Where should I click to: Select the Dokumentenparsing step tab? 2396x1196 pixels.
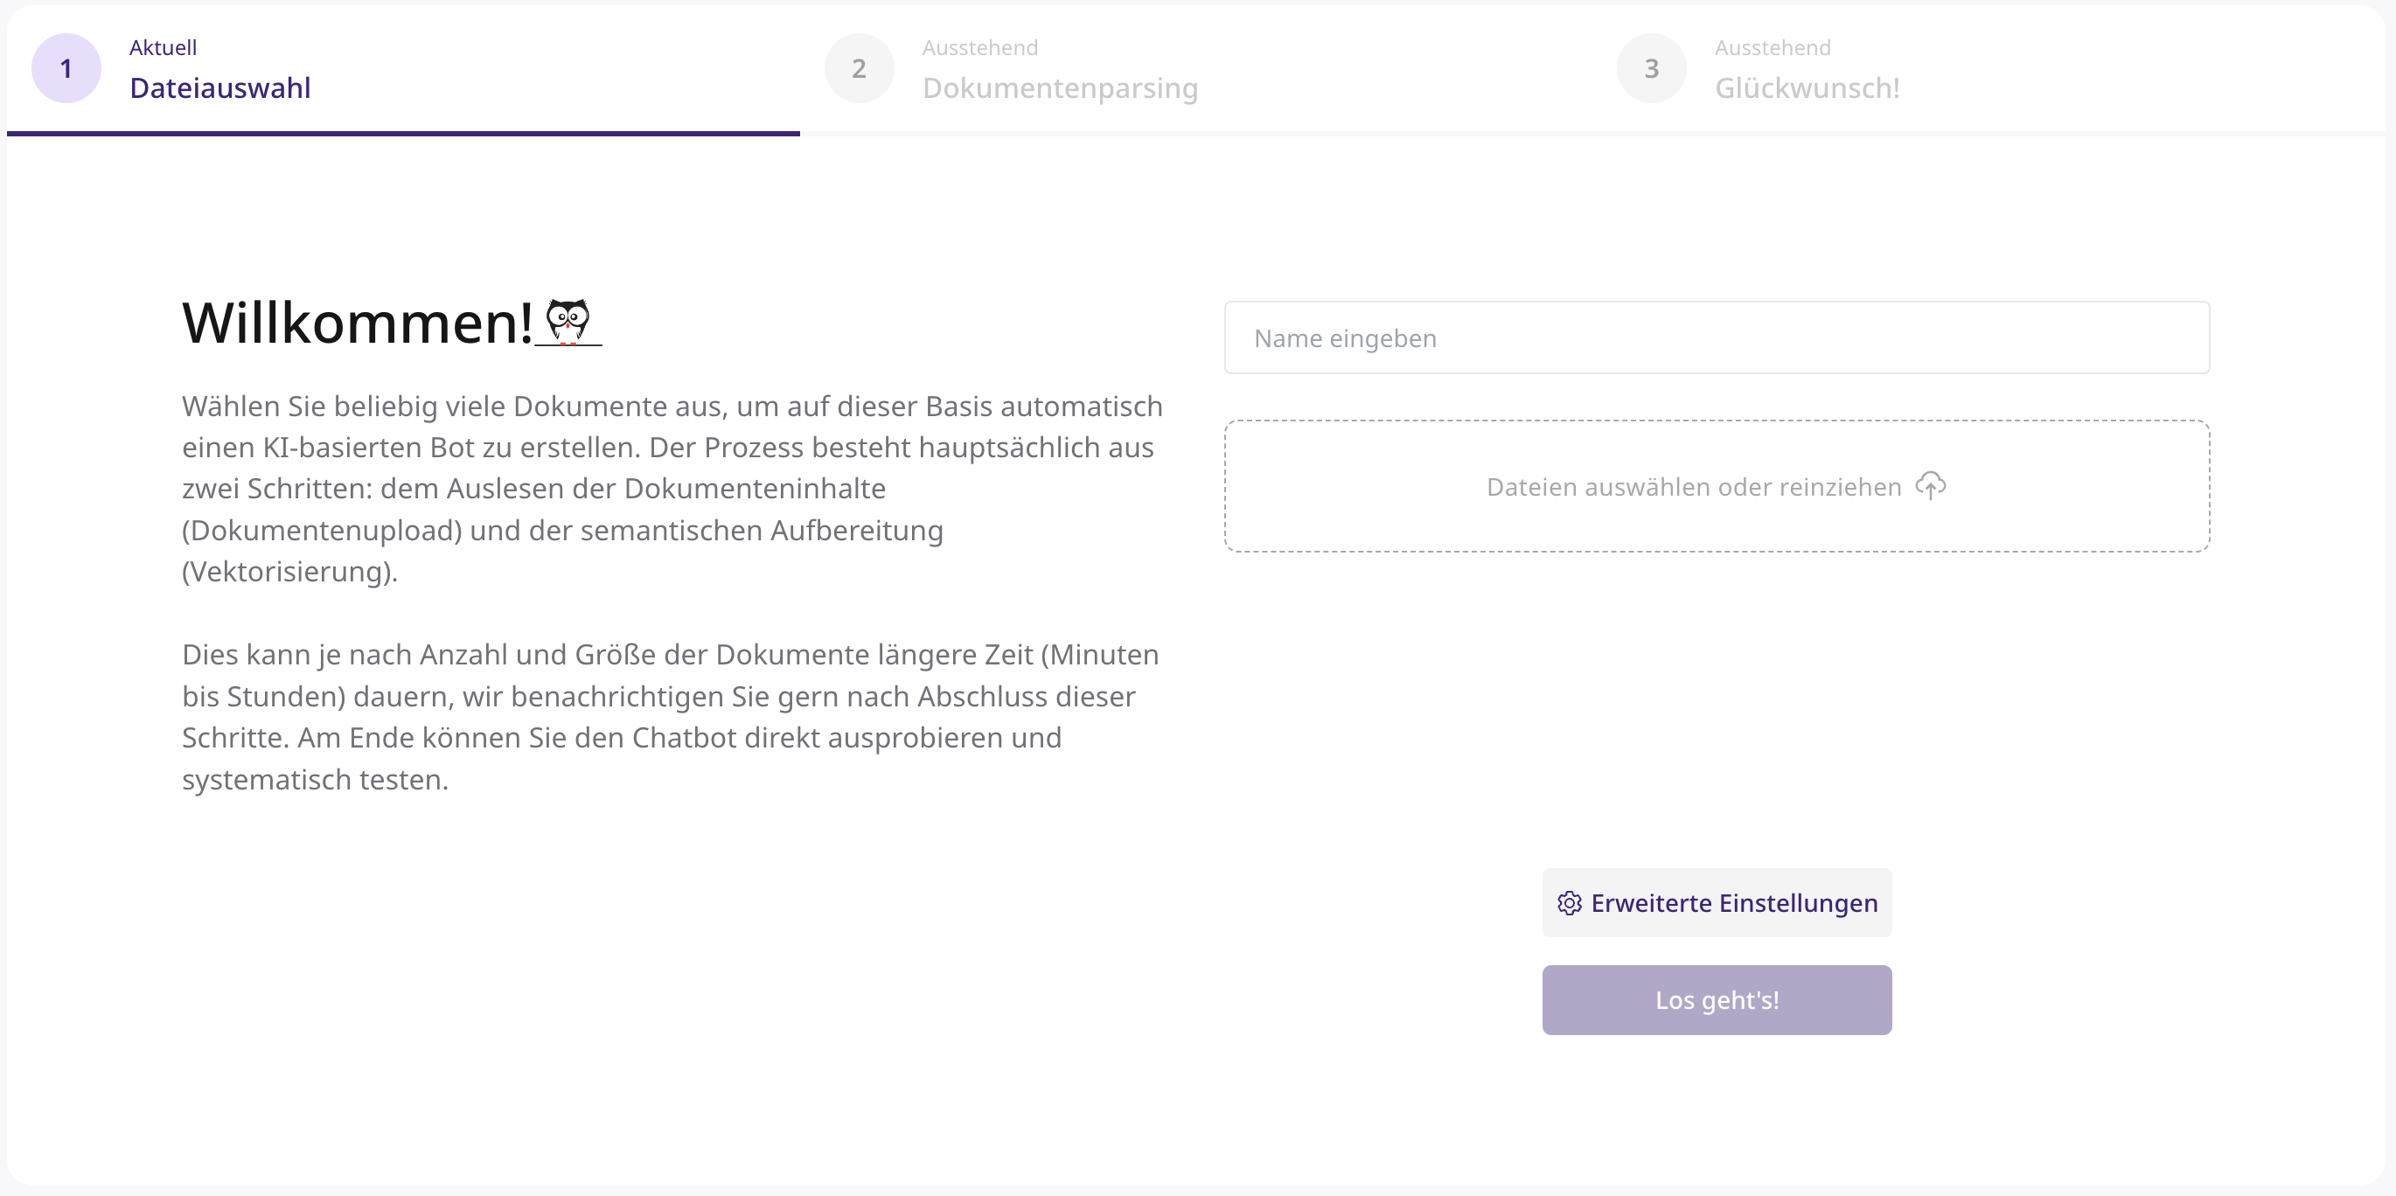[x=1195, y=69]
